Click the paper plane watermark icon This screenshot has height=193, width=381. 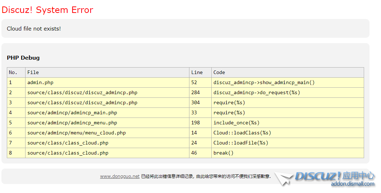coord(285,179)
